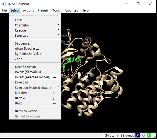Viewport: 157px width, 139px height.
Task: Open Name Selection... dialog
Action: tap(35, 111)
